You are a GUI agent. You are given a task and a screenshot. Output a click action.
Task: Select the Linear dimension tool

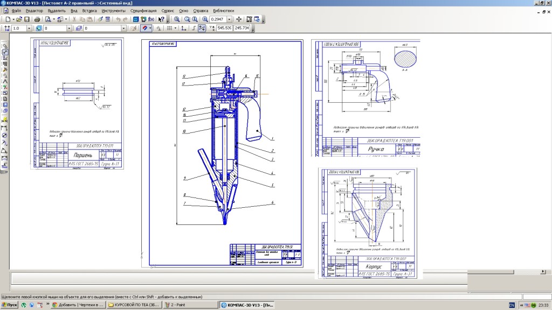pyautogui.click(x=5, y=128)
